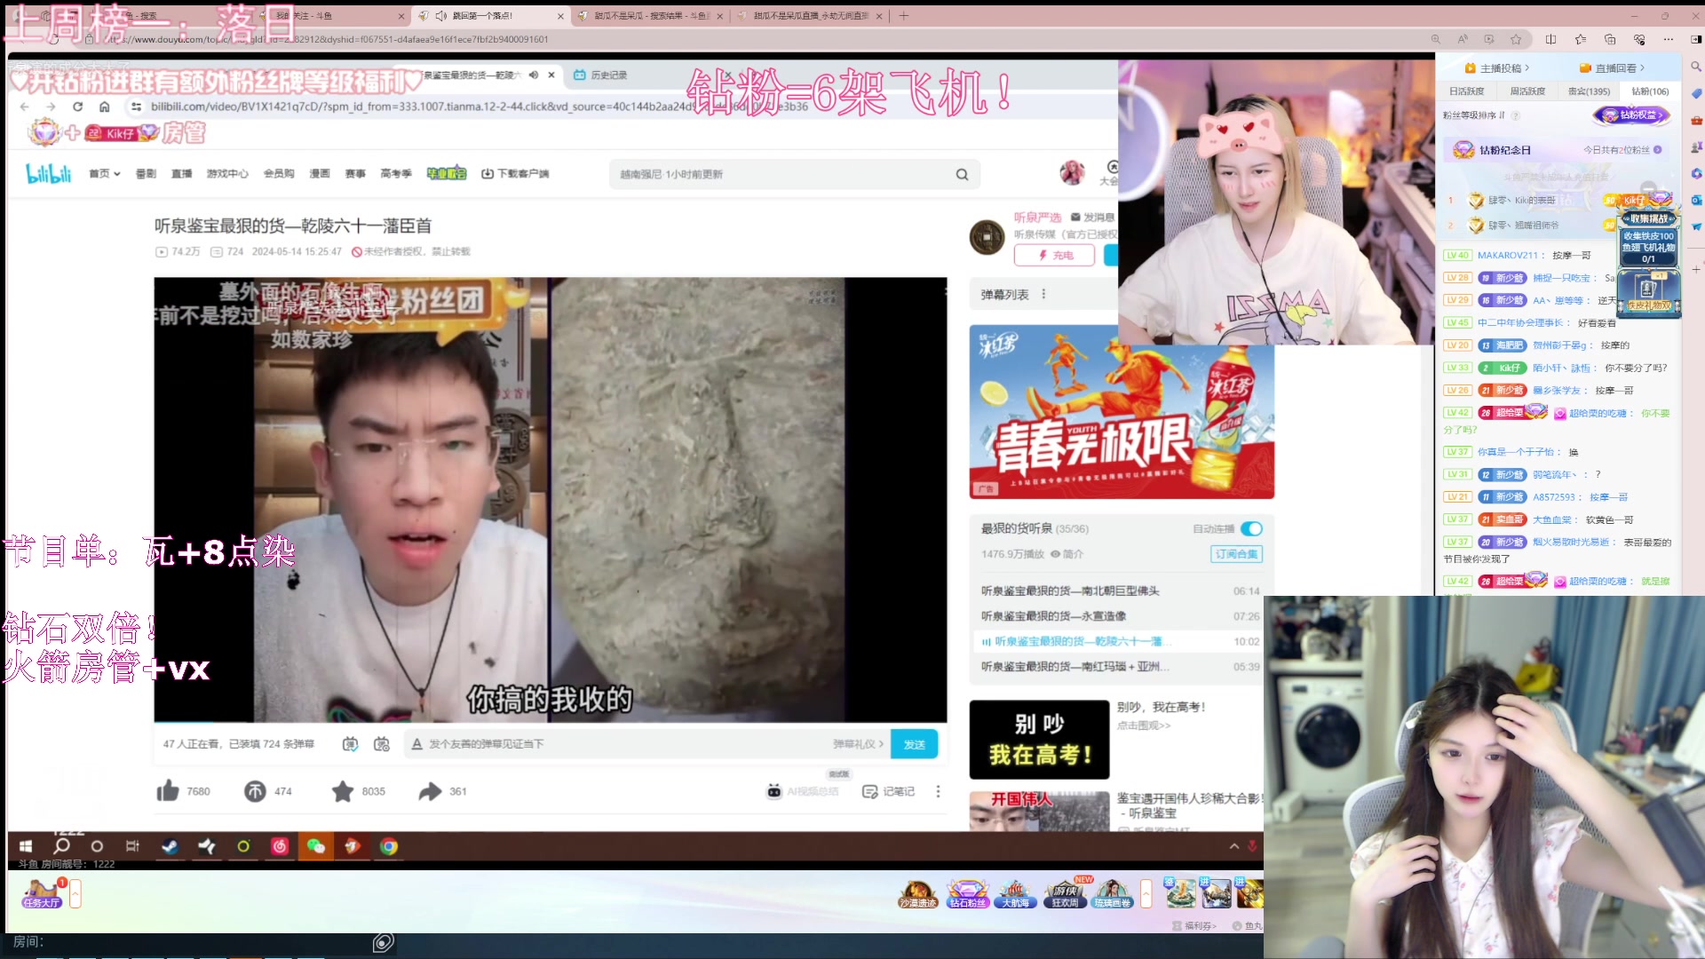Click the 琉璃画卷 activity icon
The width and height of the screenshot is (1705, 959).
click(1113, 894)
